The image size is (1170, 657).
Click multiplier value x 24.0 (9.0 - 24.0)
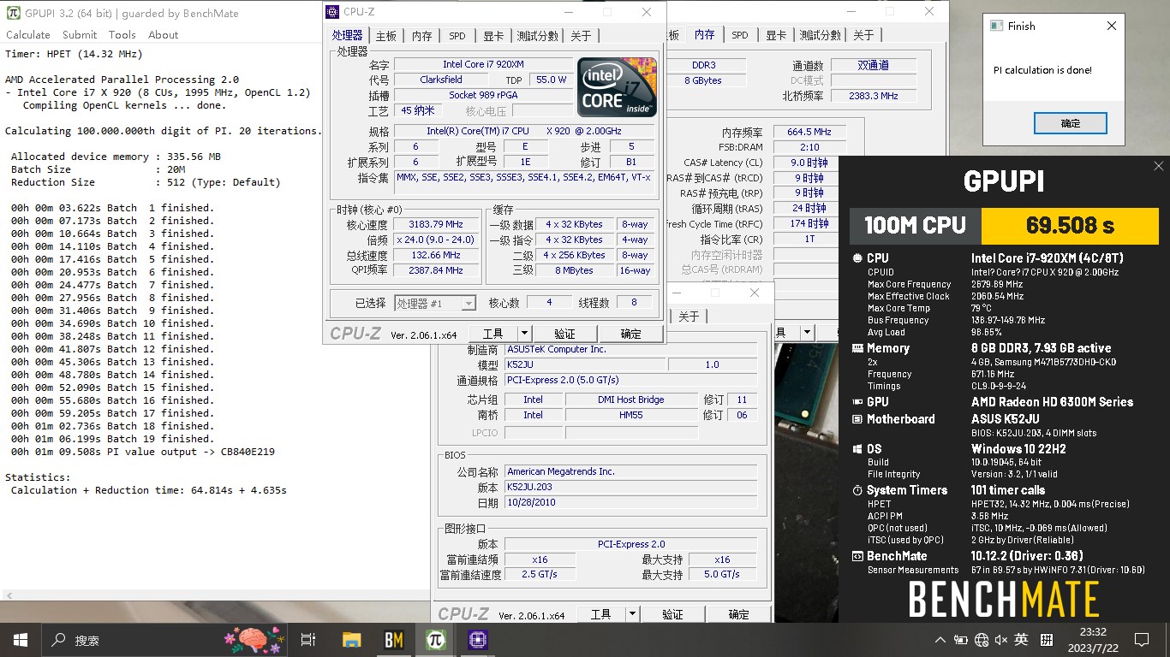pos(437,240)
